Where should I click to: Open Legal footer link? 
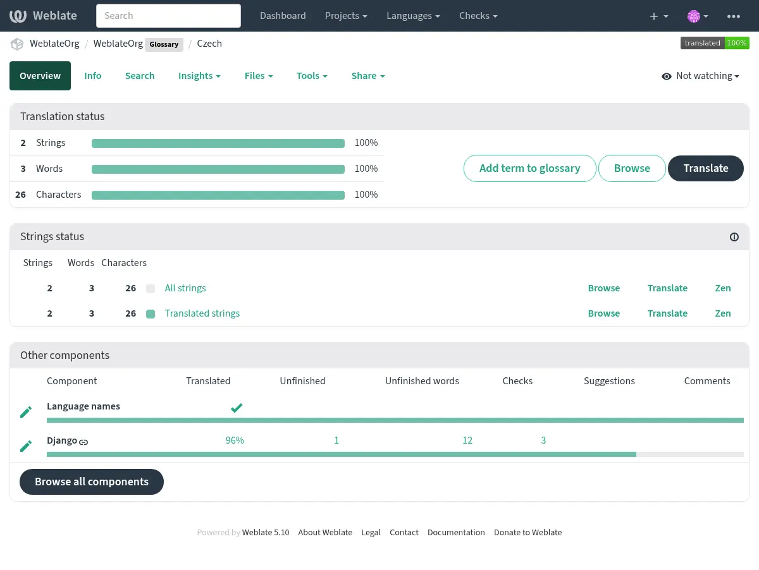pos(371,533)
